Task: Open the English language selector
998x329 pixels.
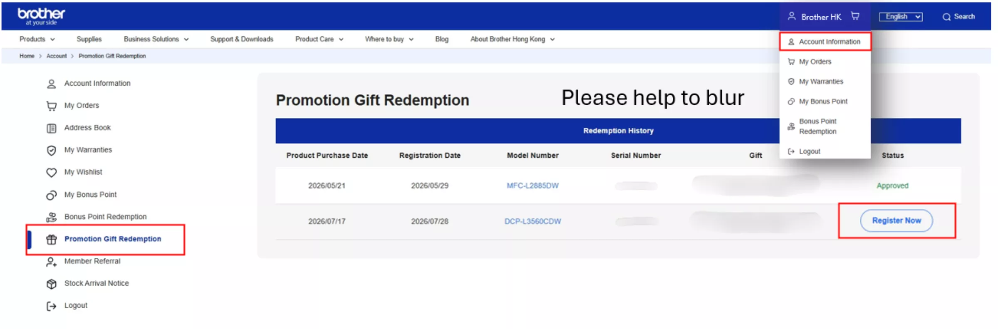Action: coord(901,17)
